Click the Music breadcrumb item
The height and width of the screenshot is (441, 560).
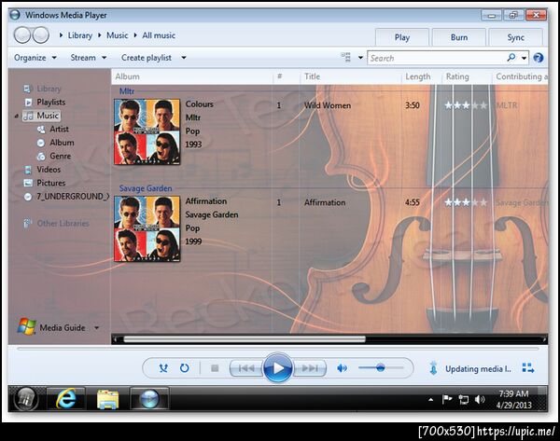pyautogui.click(x=118, y=35)
